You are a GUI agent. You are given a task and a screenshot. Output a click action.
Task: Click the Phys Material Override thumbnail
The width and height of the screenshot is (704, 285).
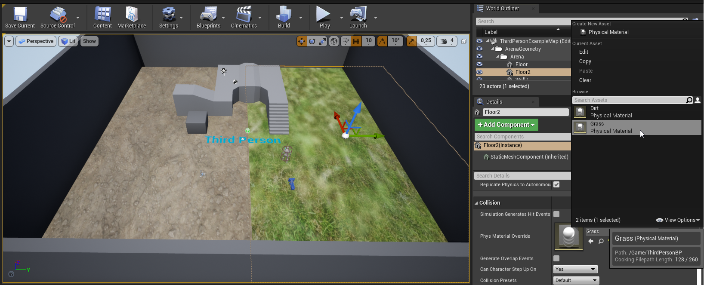pyautogui.click(x=568, y=236)
